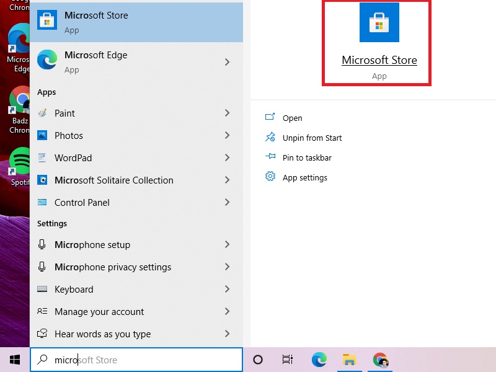Open Cortana from the taskbar circle icon

click(x=258, y=360)
